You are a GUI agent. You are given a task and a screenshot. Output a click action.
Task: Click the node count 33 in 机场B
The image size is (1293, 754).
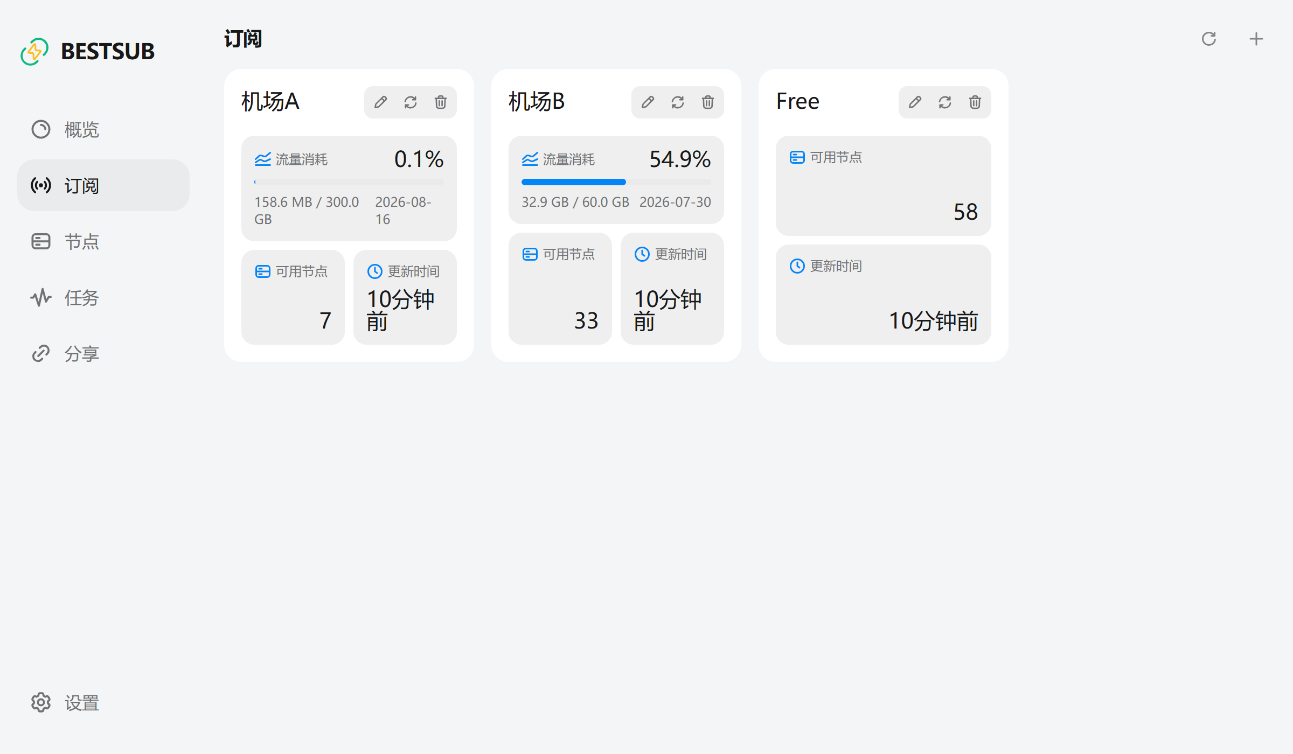coord(586,320)
